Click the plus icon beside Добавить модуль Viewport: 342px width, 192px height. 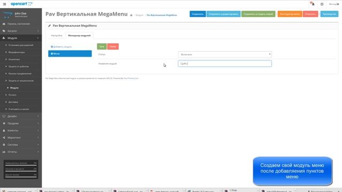coord(52,47)
